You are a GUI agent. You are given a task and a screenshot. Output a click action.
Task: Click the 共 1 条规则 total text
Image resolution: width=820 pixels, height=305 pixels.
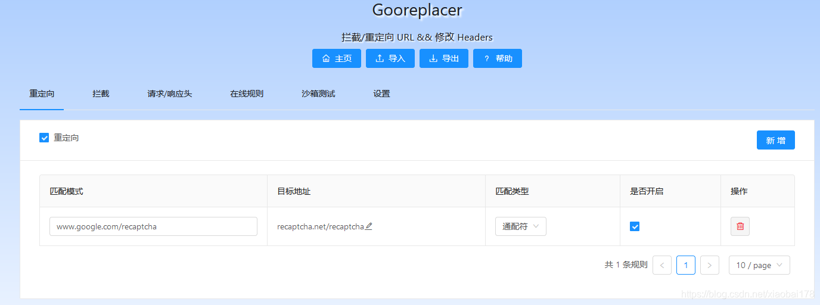click(626, 265)
